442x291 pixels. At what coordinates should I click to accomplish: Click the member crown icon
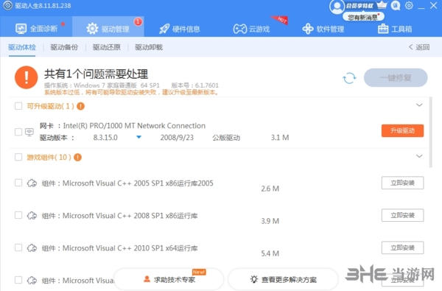click(x=382, y=5)
